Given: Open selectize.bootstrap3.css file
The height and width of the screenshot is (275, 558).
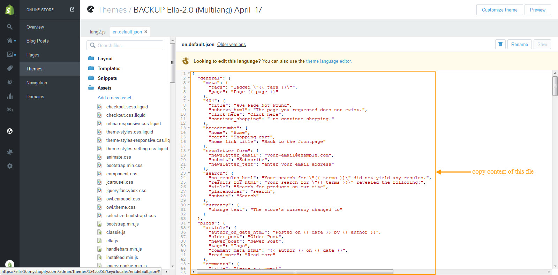Looking at the screenshot, I should coord(131,215).
